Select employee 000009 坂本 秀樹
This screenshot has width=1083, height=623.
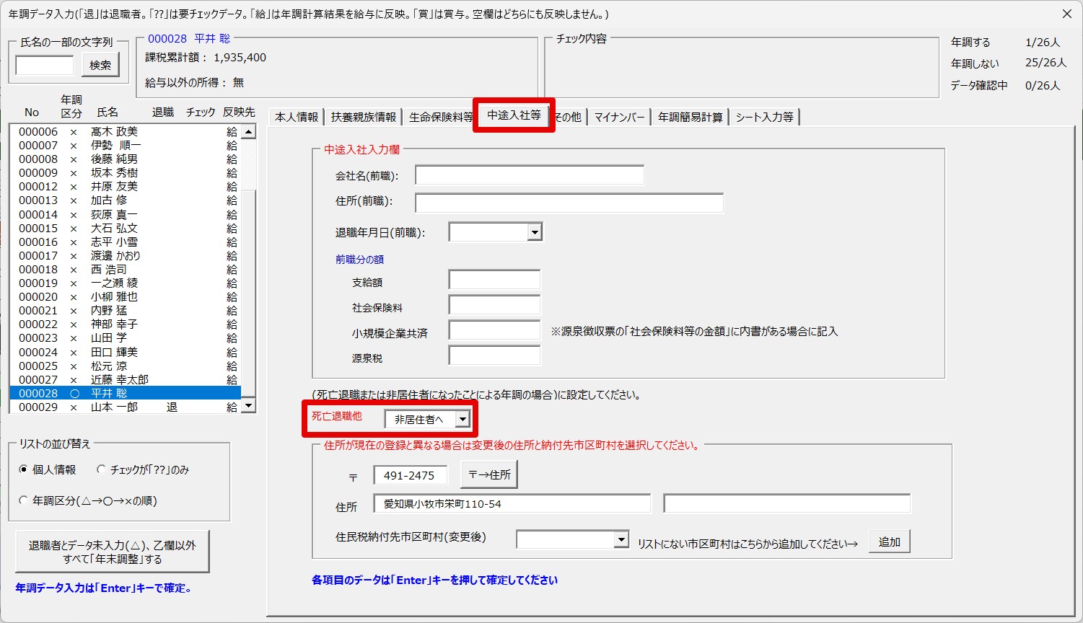click(125, 173)
